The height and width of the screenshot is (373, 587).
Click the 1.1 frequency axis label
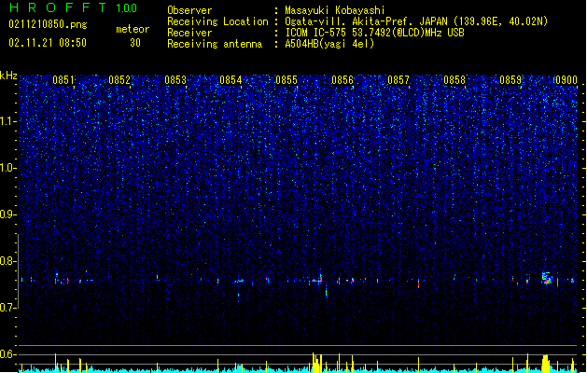tap(8, 121)
